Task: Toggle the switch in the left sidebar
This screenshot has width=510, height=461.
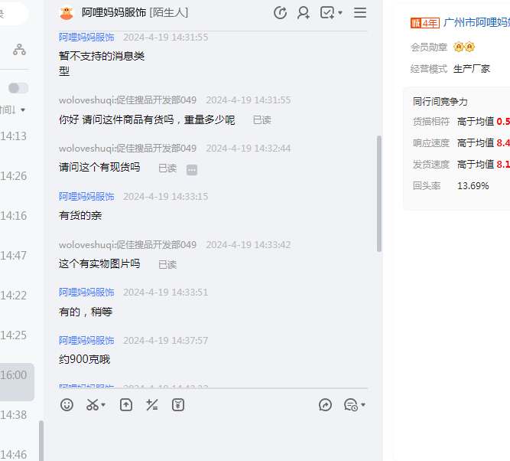Action: pos(18,88)
